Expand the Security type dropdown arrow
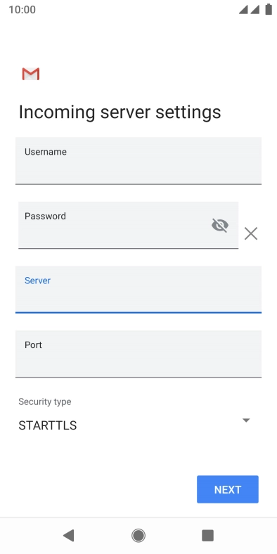Image resolution: width=277 pixels, height=554 pixels. pos(246,420)
